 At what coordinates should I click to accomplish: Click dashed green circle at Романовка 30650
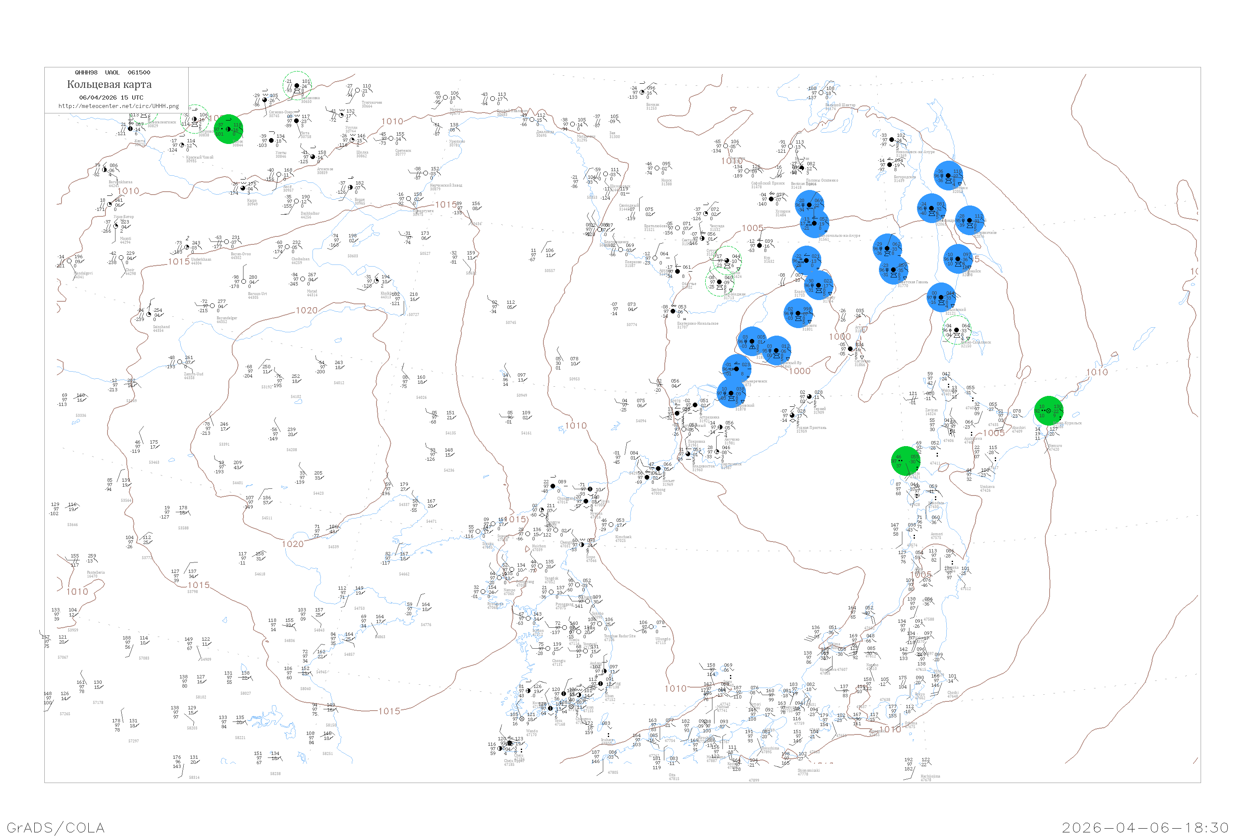(x=297, y=85)
